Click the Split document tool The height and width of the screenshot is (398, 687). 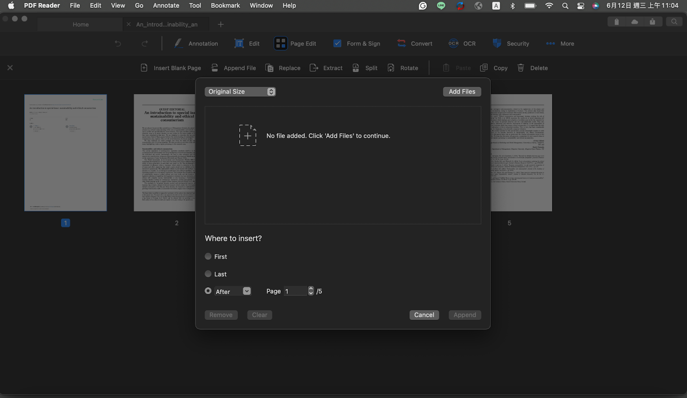coord(365,68)
